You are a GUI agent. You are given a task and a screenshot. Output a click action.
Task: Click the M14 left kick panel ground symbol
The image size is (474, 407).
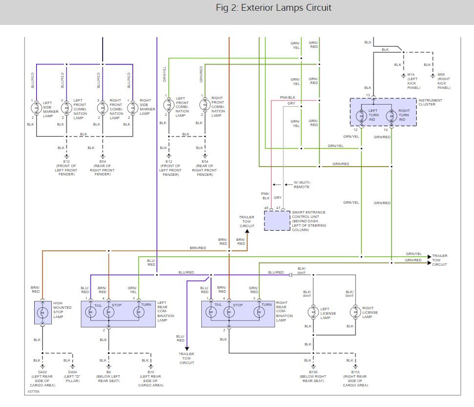(404, 76)
